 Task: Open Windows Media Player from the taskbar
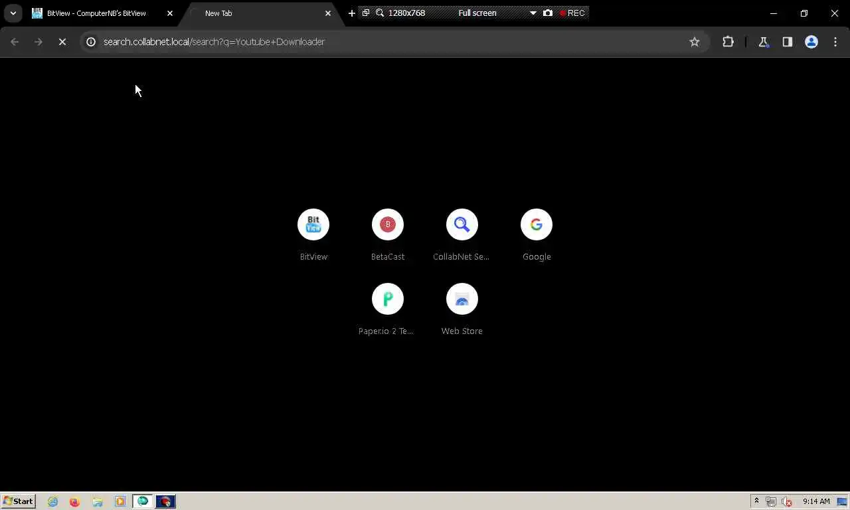[x=120, y=501]
